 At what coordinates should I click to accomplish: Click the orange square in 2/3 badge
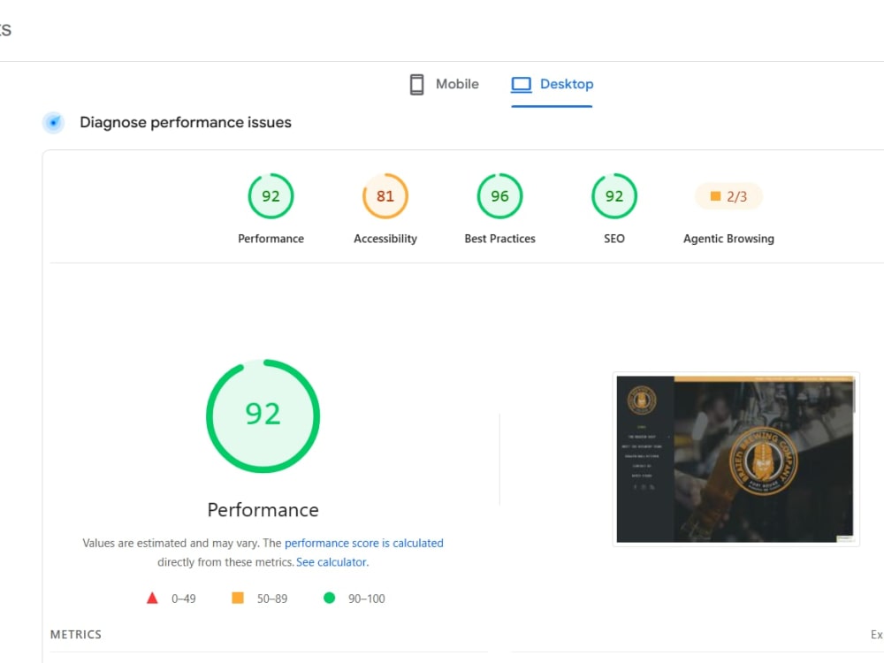[715, 196]
